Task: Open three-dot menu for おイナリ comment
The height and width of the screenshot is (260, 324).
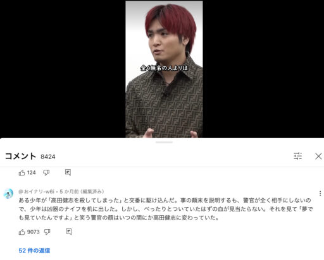Action: (x=320, y=193)
